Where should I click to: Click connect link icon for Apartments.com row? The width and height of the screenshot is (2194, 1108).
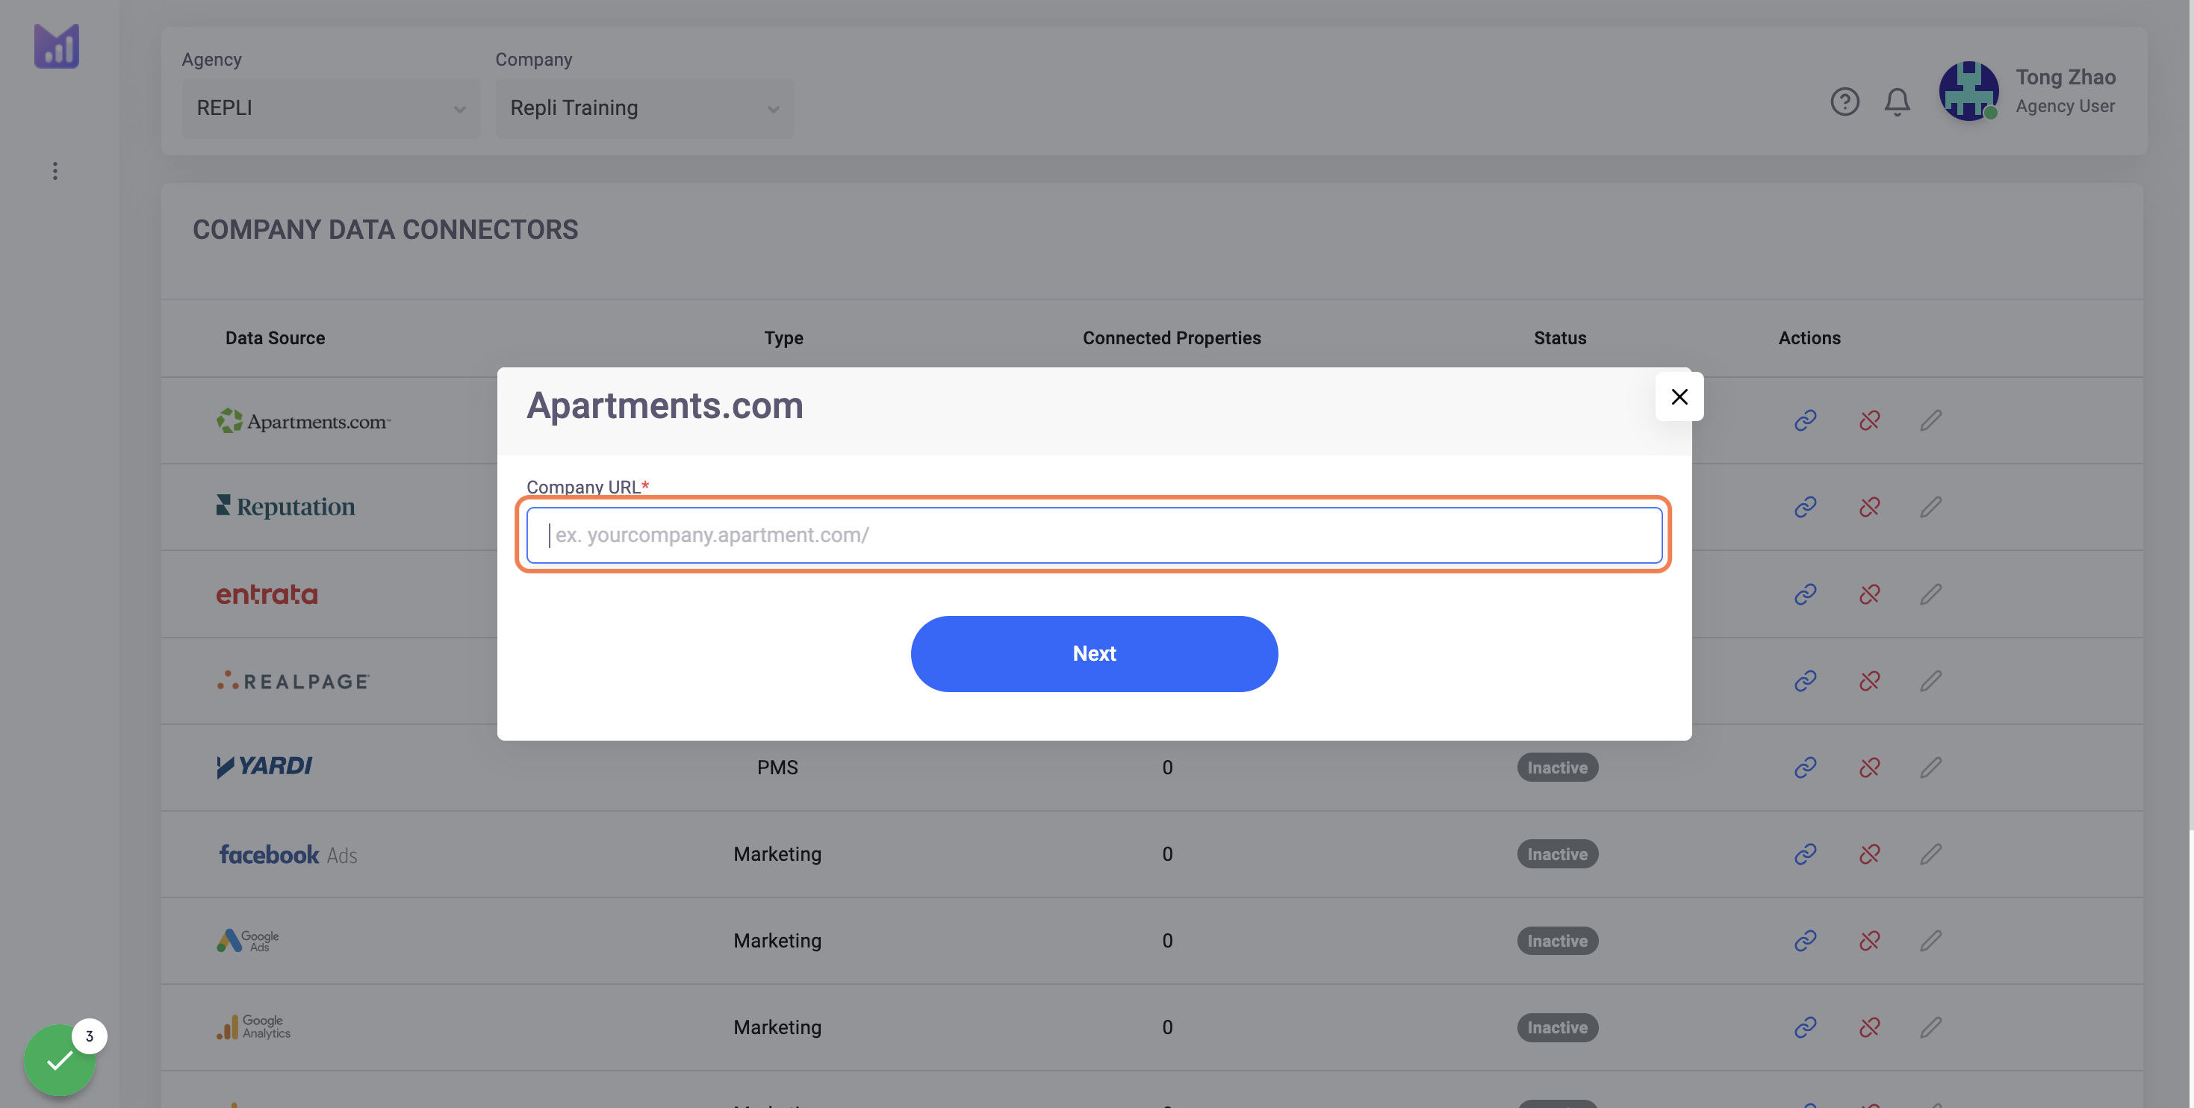pos(1805,420)
